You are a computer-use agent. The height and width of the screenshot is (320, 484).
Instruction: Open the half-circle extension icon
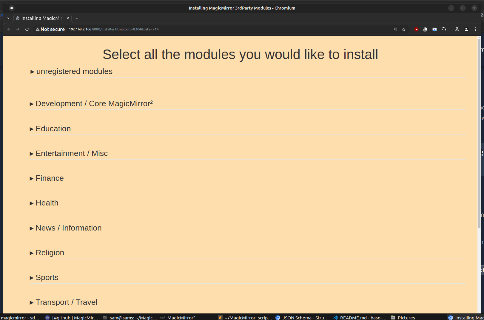pyautogui.click(x=425, y=29)
